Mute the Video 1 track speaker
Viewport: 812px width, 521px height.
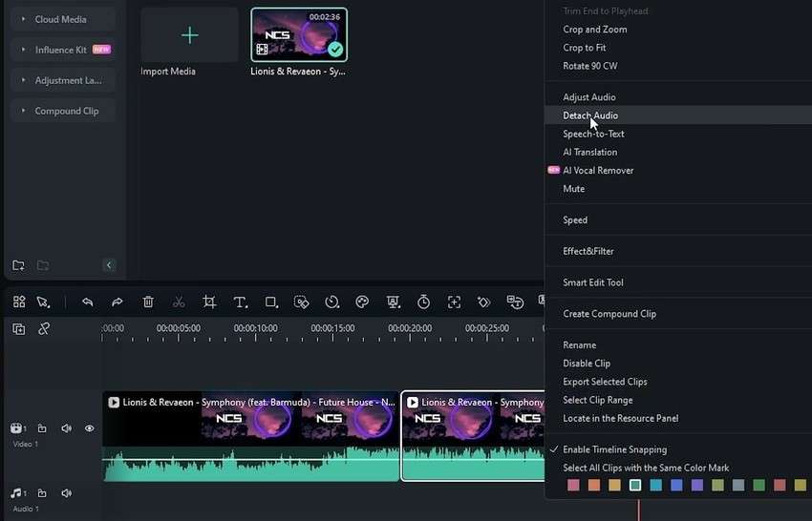[x=67, y=428]
